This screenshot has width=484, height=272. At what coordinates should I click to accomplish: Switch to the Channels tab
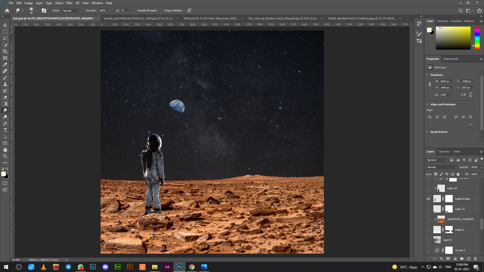coord(444,152)
